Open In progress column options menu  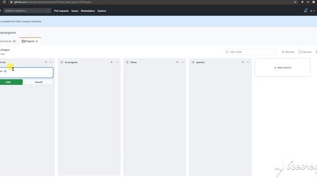click(117, 62)
